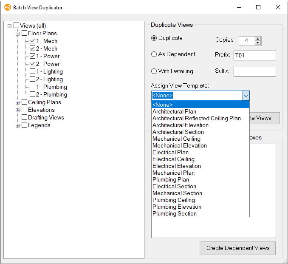The height and width of the screenshot is (264, 288).
Task: Choose Architectural Elevation template
Action: (x=200, y=125)
